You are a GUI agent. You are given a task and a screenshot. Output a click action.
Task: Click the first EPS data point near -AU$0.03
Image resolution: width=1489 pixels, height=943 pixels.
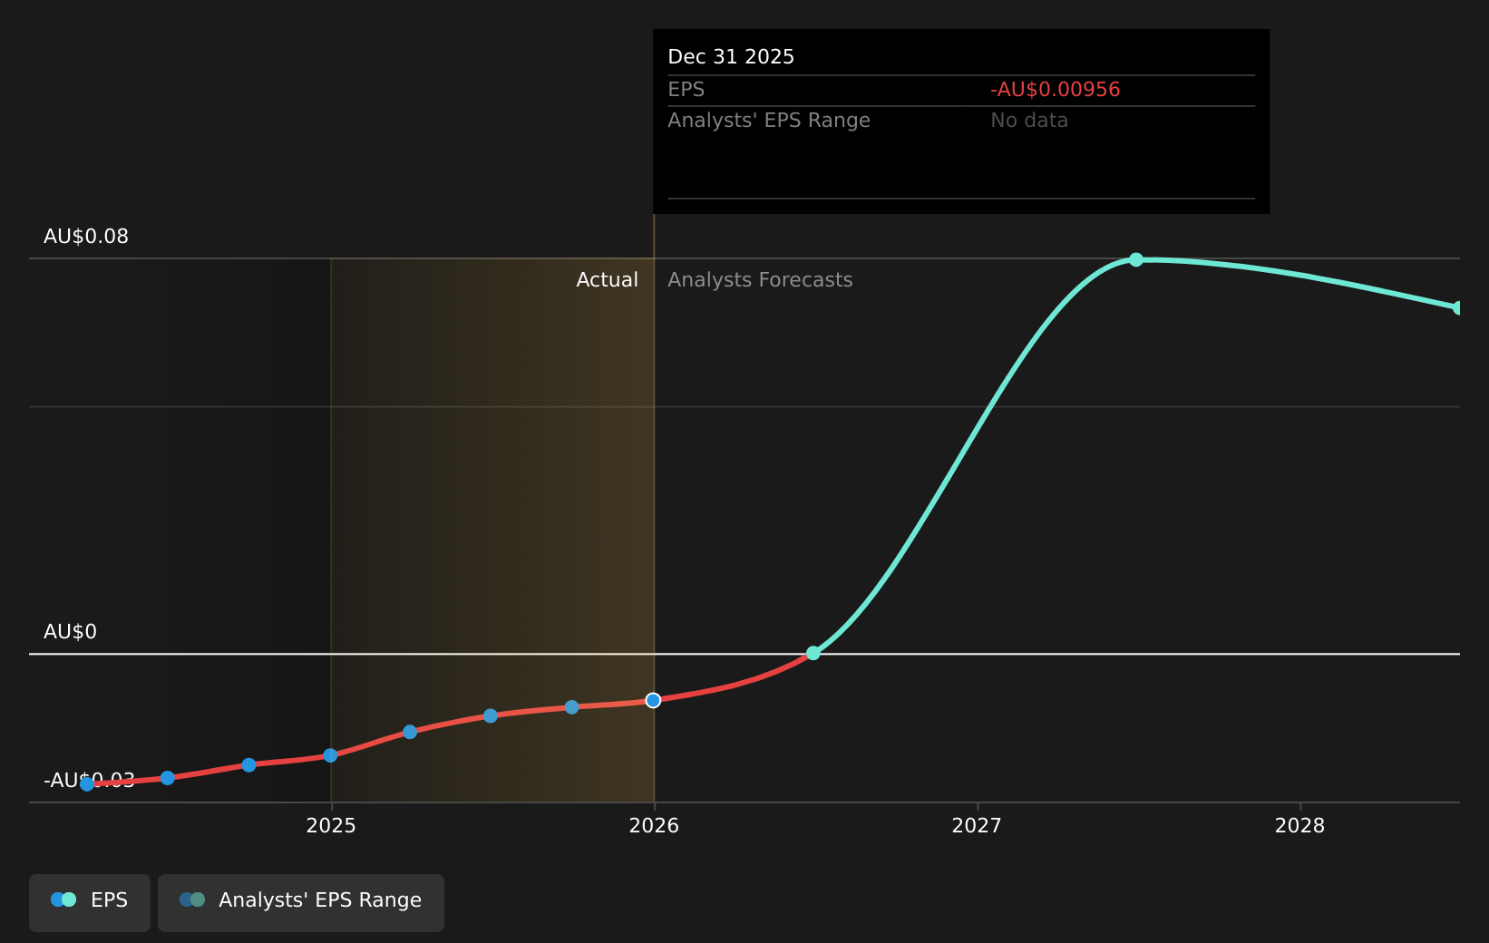[x=87, y=784]
